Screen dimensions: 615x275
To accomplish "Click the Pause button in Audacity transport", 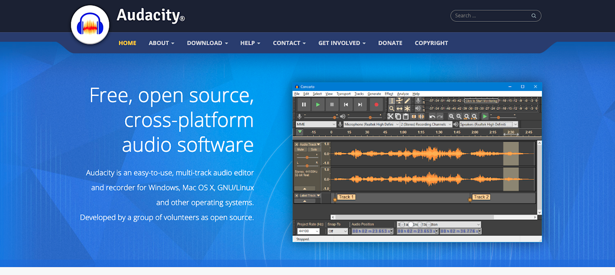I will [304, 105].
